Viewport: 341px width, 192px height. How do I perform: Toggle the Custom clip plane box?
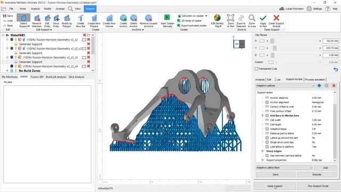[271, 62]
